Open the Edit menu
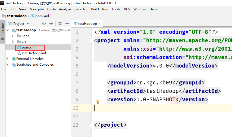This screenshot has height=137, width=232. coord(12,9)
